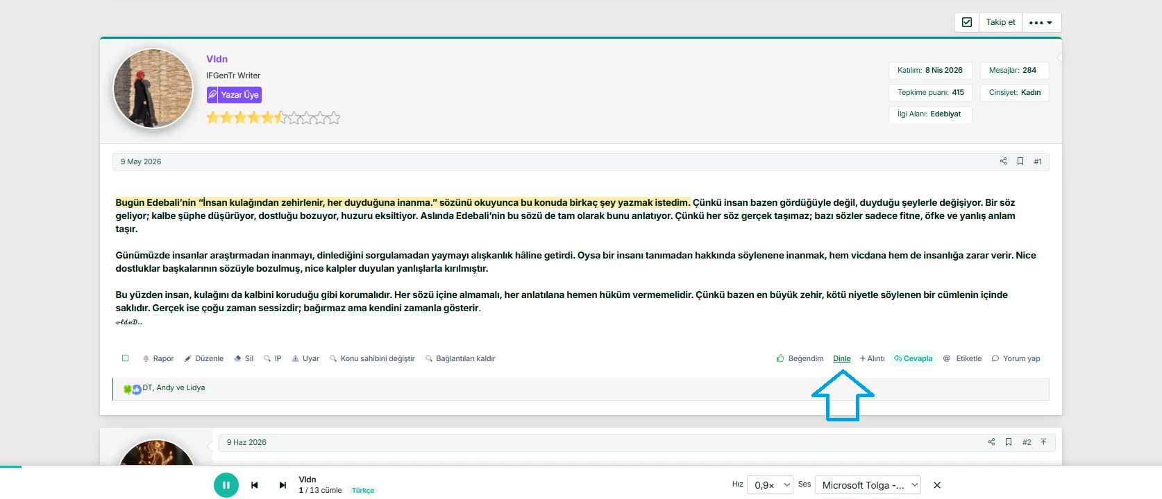This screenshot has height=499, width=1162.
Task: Click Bağlantıları kaldır
Action: 461,358
